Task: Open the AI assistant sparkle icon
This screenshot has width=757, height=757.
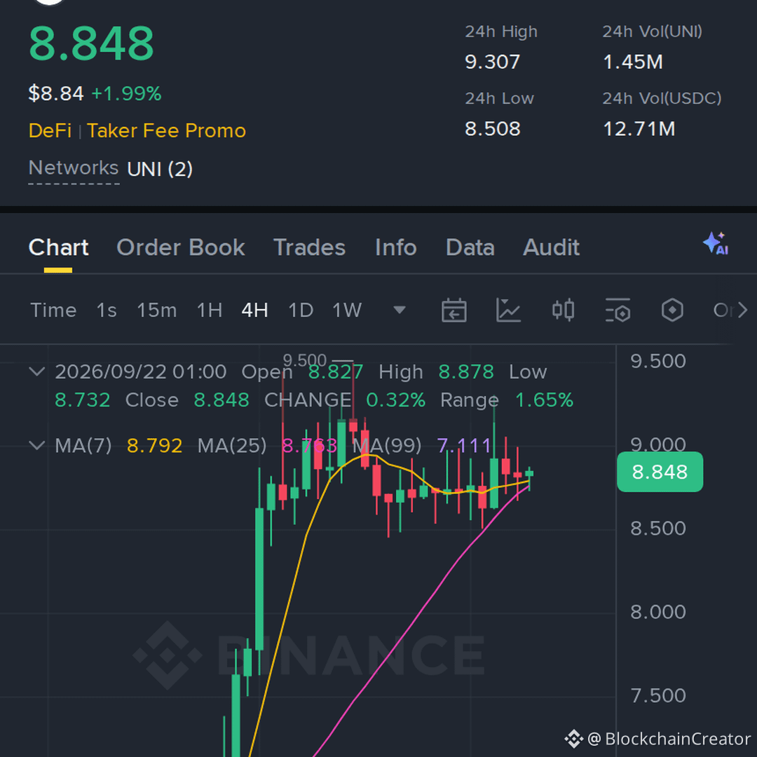Action: (716, 243)
